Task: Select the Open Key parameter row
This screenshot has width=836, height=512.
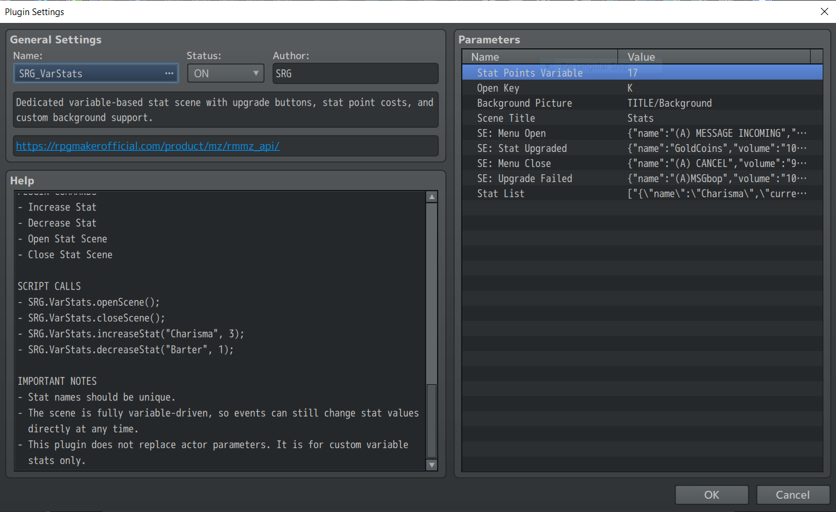Action: (642, 88)
